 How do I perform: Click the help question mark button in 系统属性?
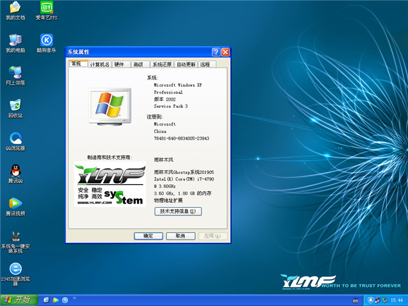[x=216, y=52]
